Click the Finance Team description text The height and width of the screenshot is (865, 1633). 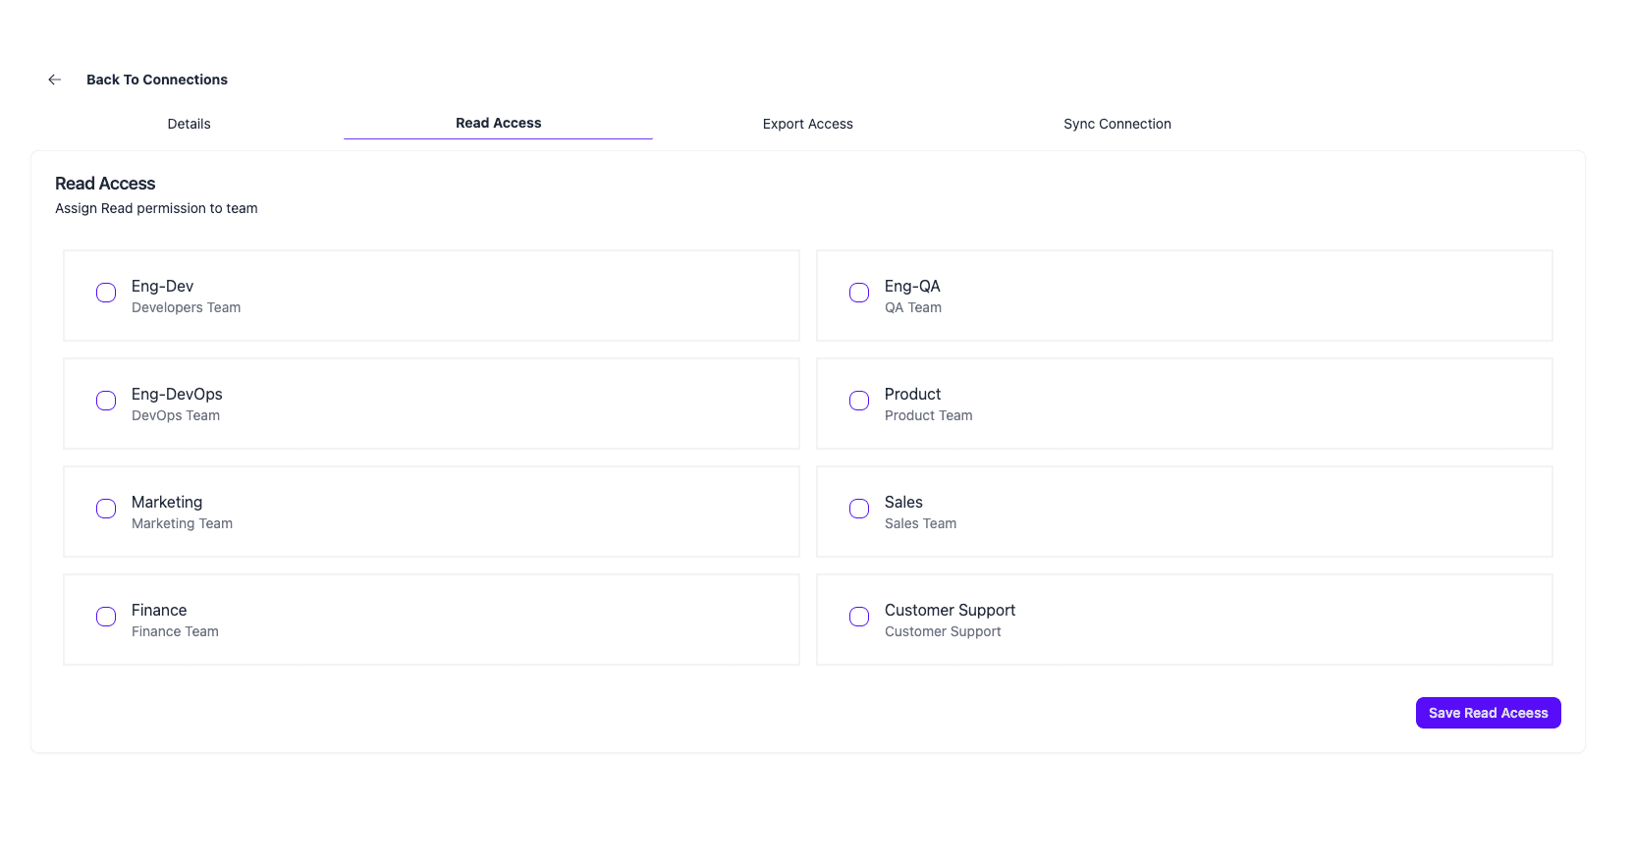pyautogui.click(x=175, y=631)
